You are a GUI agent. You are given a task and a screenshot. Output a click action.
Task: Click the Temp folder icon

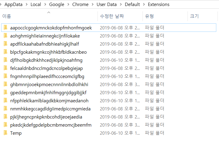coord(5,133)
